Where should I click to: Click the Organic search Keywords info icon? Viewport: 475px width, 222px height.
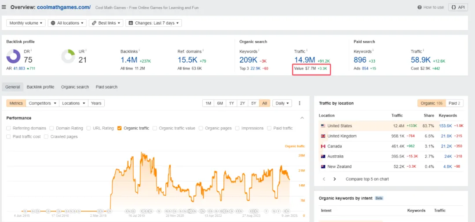pyautogui.click(x=259, y=51)
